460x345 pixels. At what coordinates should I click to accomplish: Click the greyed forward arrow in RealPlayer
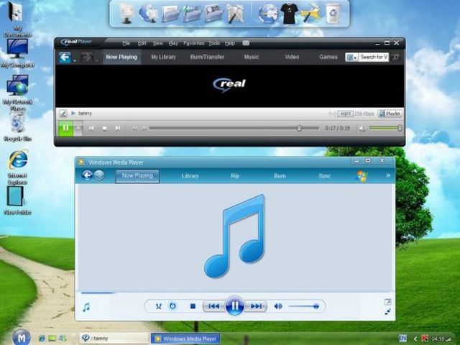(x=87, y=57)
